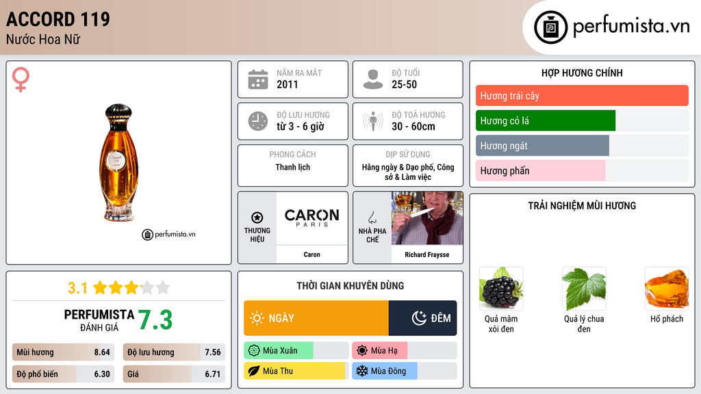Click the 3.1 star rating number

(x=77, y=288)
